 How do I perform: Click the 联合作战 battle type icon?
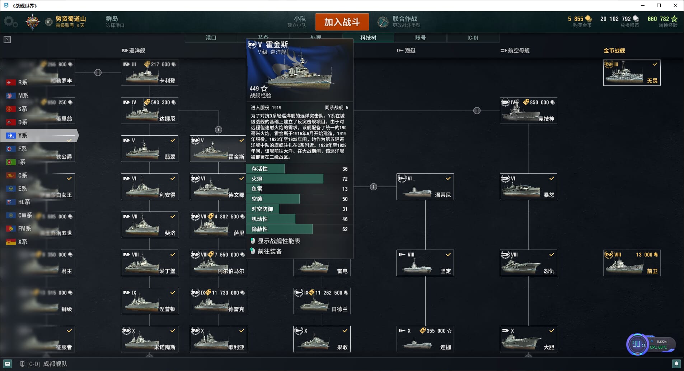pos(383,22)
